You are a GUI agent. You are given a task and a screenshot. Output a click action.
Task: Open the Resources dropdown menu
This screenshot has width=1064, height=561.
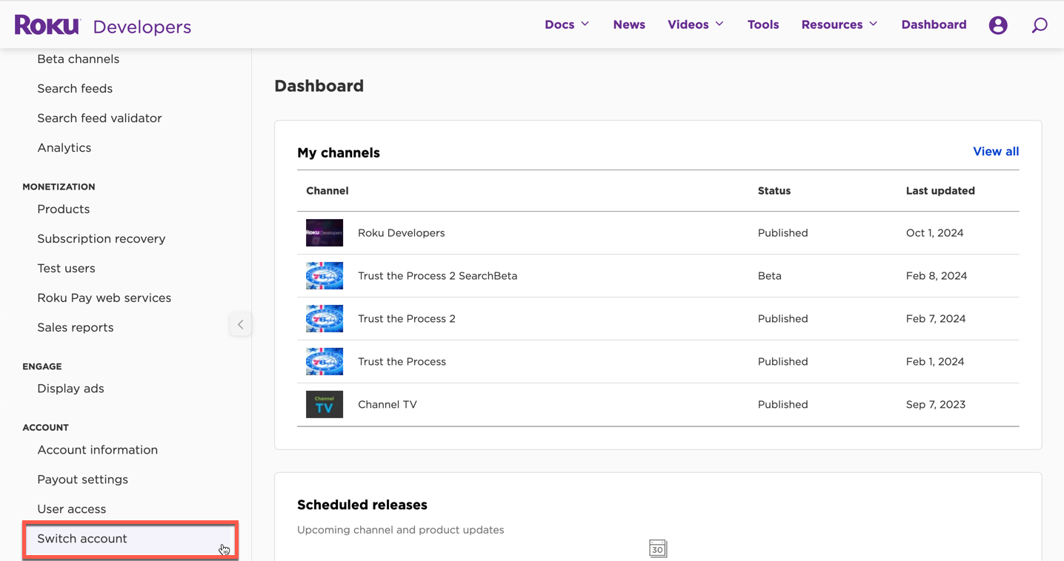click(839, 24)
